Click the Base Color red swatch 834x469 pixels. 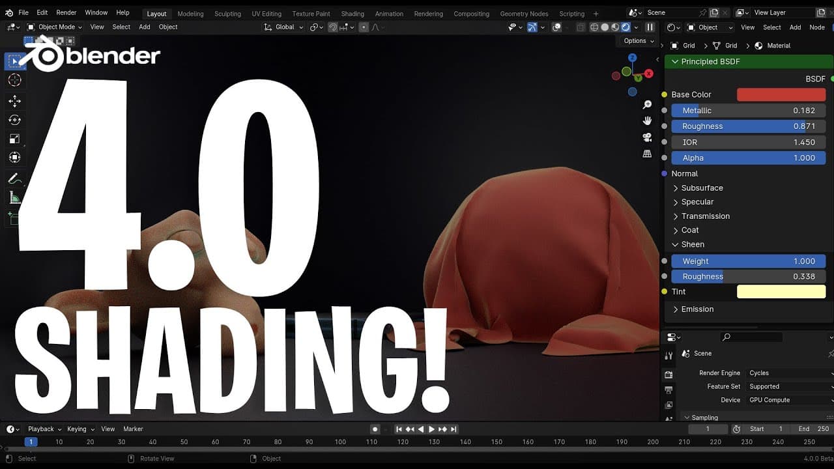[x=781, y=94]
